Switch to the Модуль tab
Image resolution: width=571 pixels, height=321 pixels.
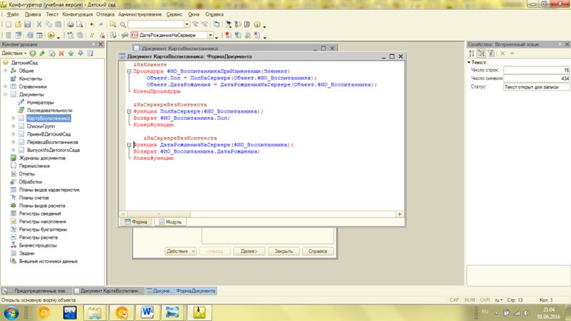click(x=171, y=222)
